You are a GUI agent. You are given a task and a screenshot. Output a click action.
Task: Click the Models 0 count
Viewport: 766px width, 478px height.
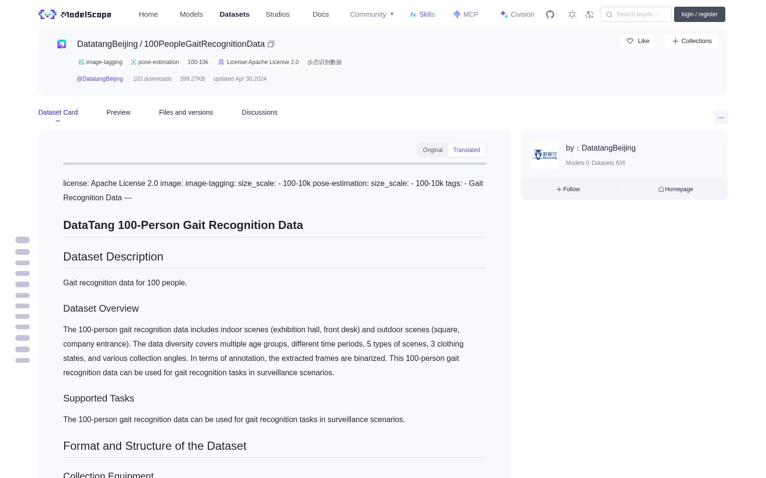click(577, 163)
